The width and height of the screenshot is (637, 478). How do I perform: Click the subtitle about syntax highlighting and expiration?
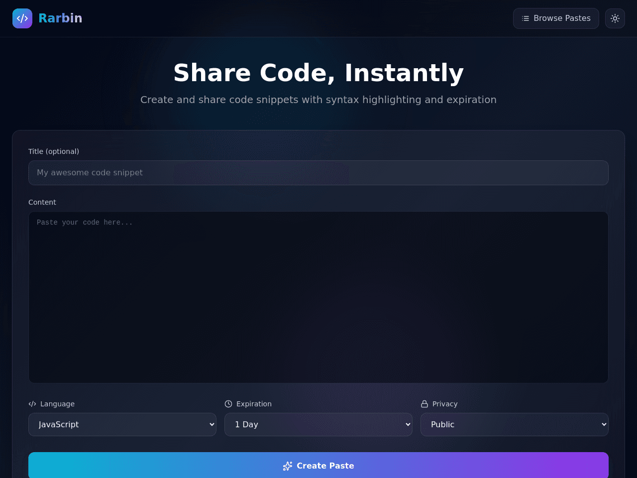(x=318, y=100)
